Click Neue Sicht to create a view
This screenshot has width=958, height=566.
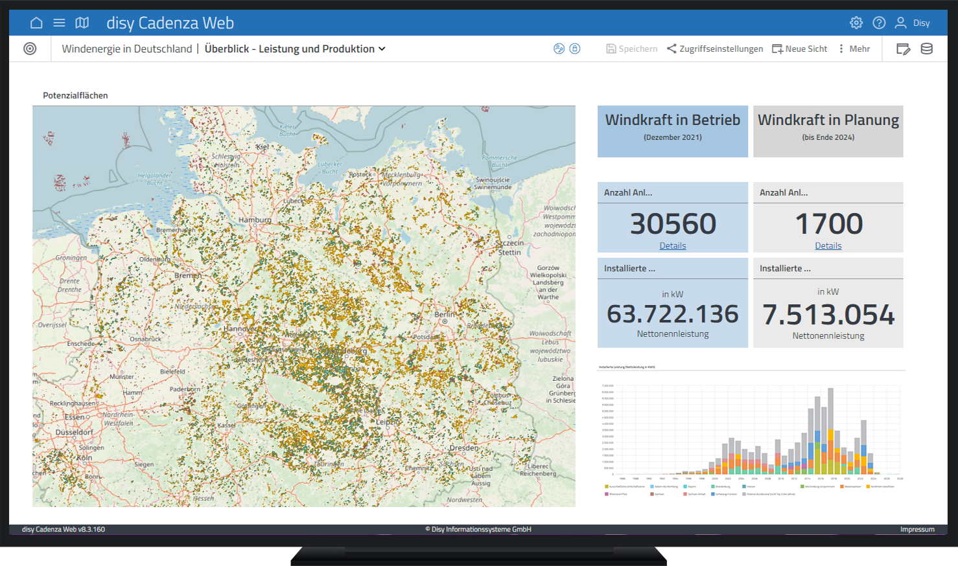[x=799, y=49]
